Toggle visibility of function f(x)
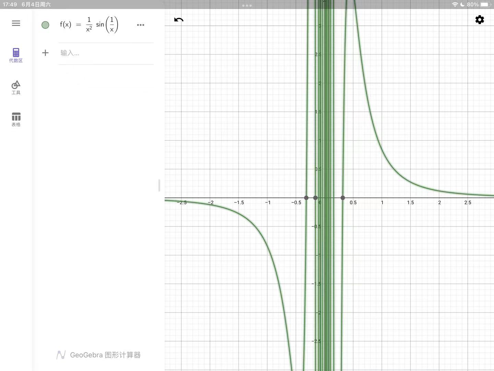 [x=45, y=25]
